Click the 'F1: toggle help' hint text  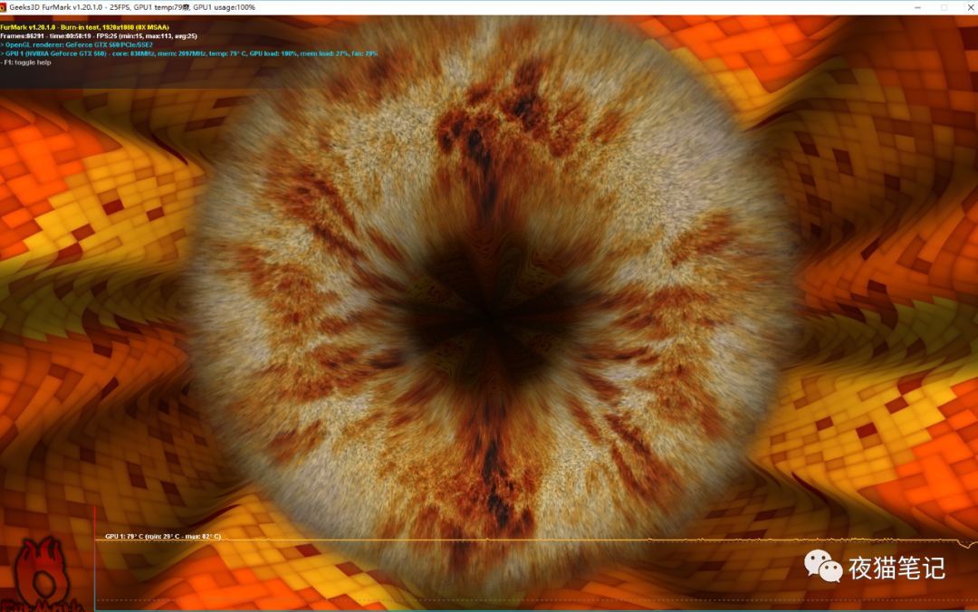tap(26, 62)
